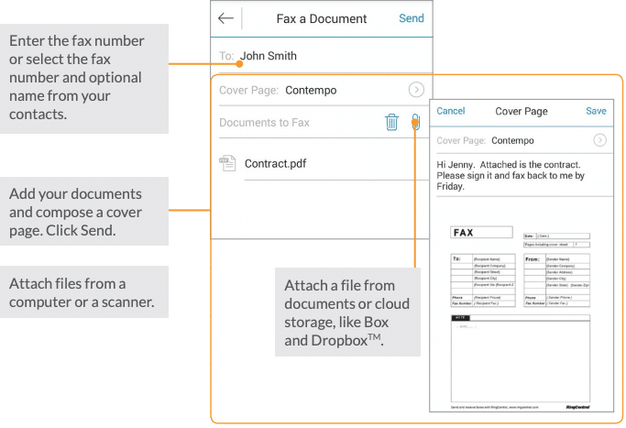Select the Contempo value in the fax form row
This screenshot has width=626, height=428.
click(x=311, y=90)
